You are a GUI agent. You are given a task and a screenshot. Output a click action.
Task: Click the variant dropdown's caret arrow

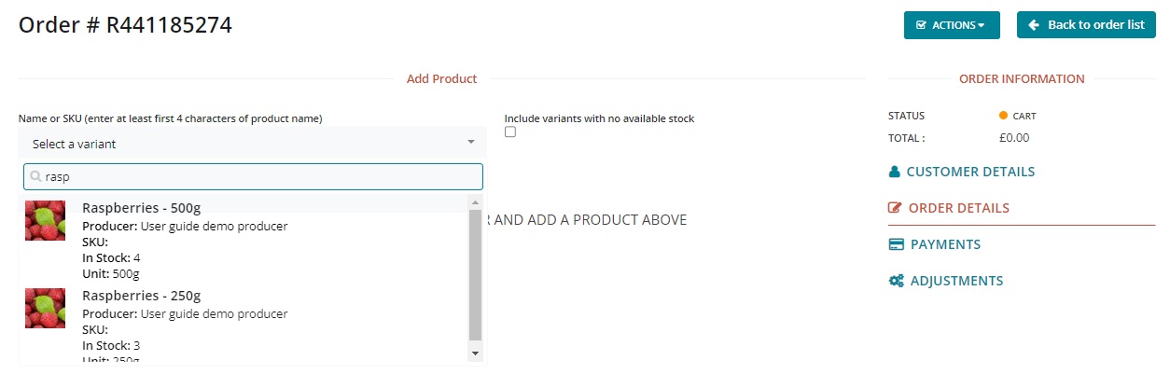tap(471, 143)
